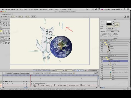Select the Pan Workspace hand tool
The image size is (131, 98).
click(1, 43)
